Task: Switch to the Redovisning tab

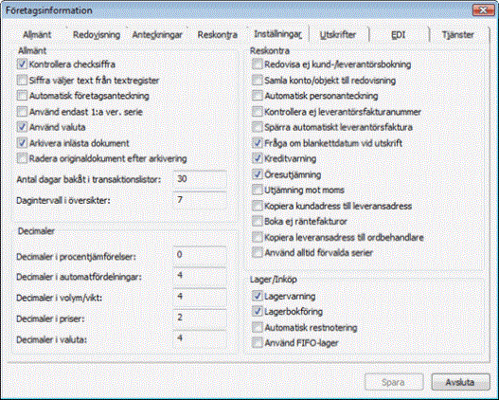Action: tap(97, 35)
